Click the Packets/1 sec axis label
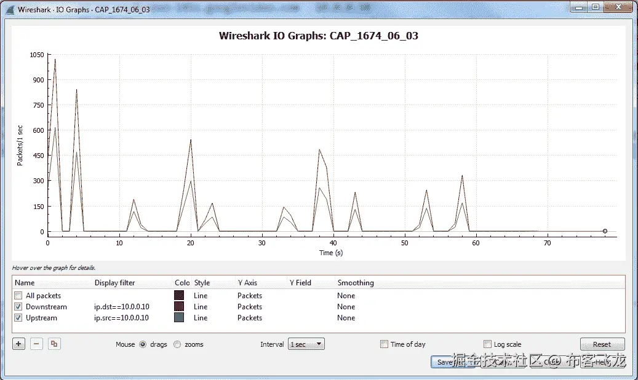The image size is (638, 380). pos(20,146)
